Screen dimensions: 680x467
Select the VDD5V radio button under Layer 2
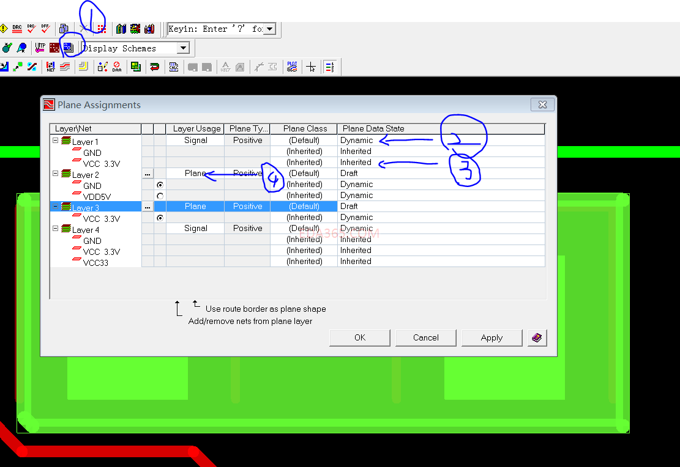click(160, 196)
